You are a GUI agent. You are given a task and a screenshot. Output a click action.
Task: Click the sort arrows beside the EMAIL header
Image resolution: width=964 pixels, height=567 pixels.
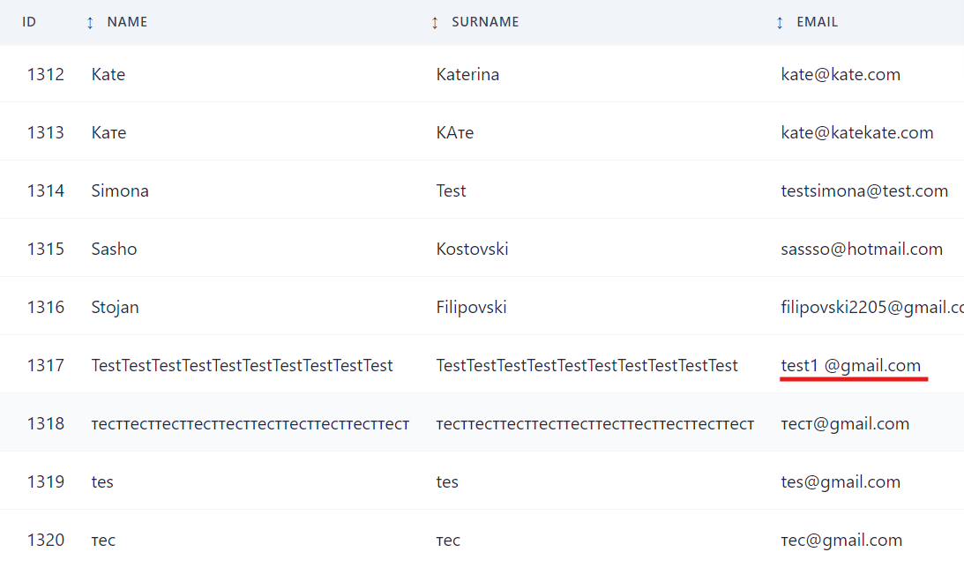780,22
